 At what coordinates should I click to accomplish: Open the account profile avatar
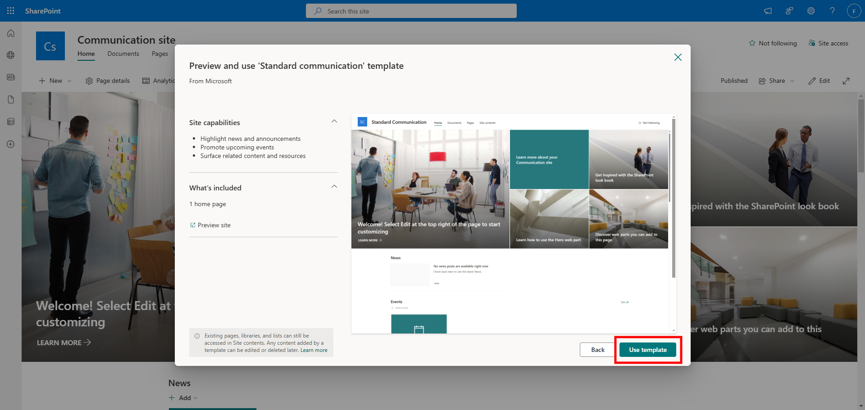[x=854, y=11]
